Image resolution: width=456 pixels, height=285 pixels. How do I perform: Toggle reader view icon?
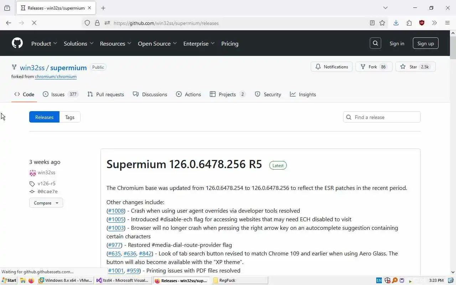(x=372, y=23)
